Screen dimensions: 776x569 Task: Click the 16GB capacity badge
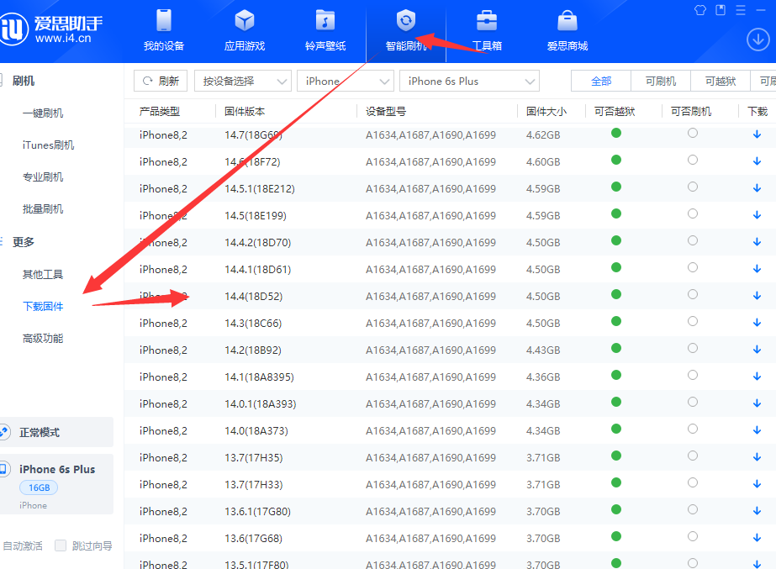pos(39,487)
